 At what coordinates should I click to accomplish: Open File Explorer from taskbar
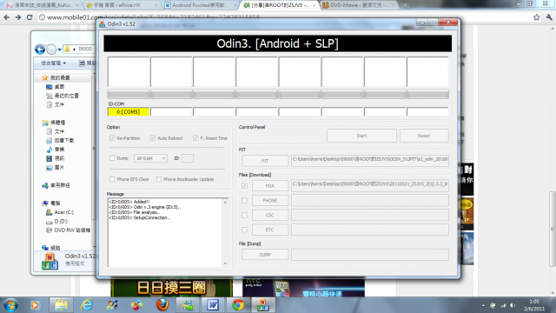pyautogui.click(x=62, y=305)
